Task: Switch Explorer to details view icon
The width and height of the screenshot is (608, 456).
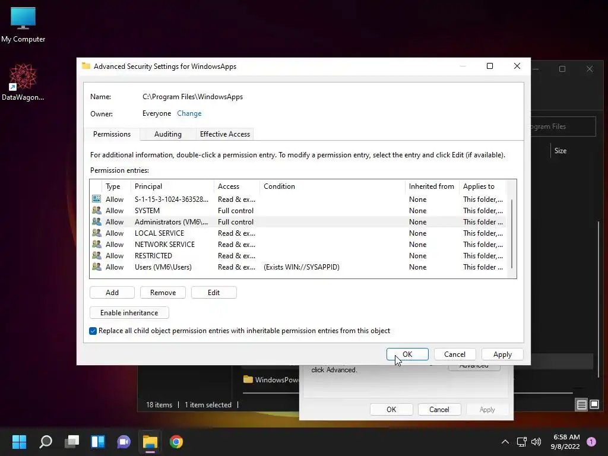Action: click(581, 405)
